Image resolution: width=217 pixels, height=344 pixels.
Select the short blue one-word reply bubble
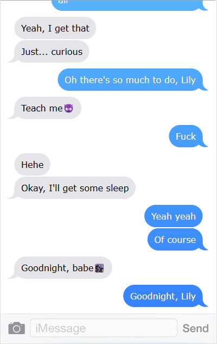tap(186, 136)
